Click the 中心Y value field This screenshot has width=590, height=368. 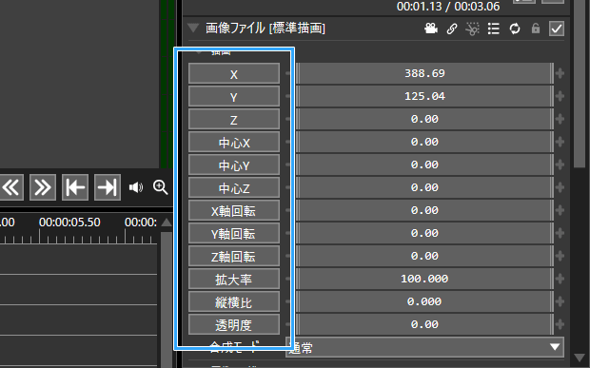coord(424,165)
